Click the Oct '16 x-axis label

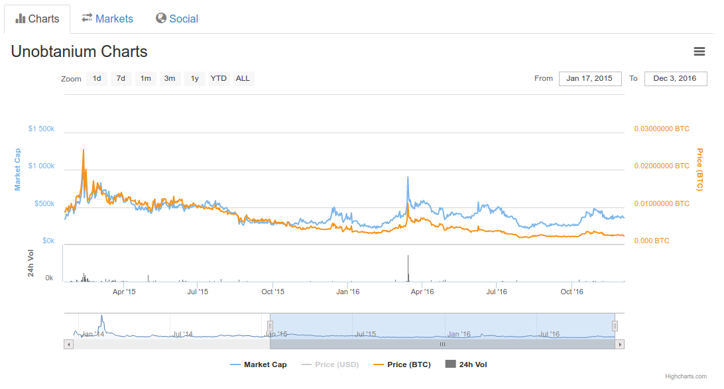point(572,292)
